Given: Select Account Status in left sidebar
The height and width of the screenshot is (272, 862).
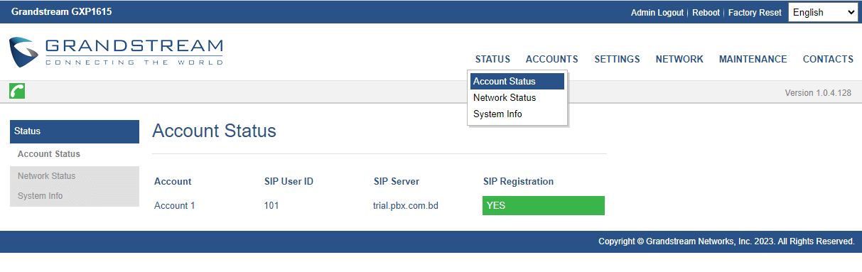Looking at the screenshot, I should tap(75, 154).
